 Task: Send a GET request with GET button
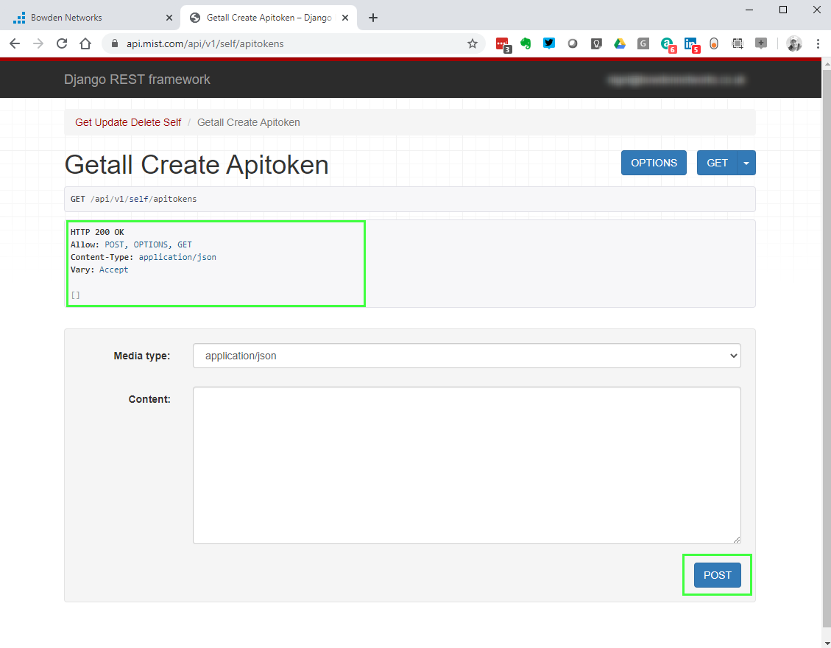pos(717,163)
